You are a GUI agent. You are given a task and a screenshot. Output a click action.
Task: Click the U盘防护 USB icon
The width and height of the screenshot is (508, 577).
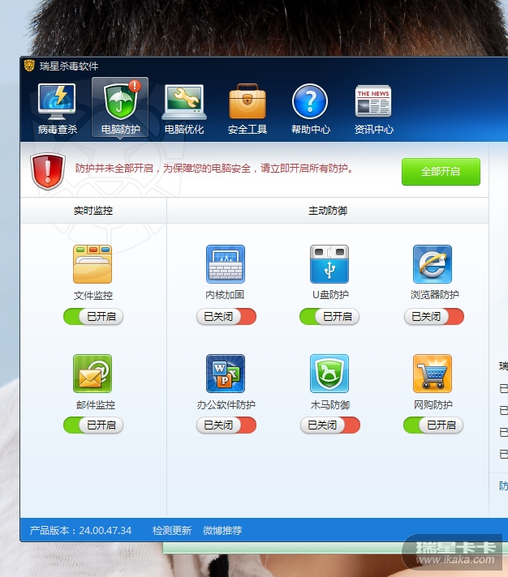pos(329,264)
